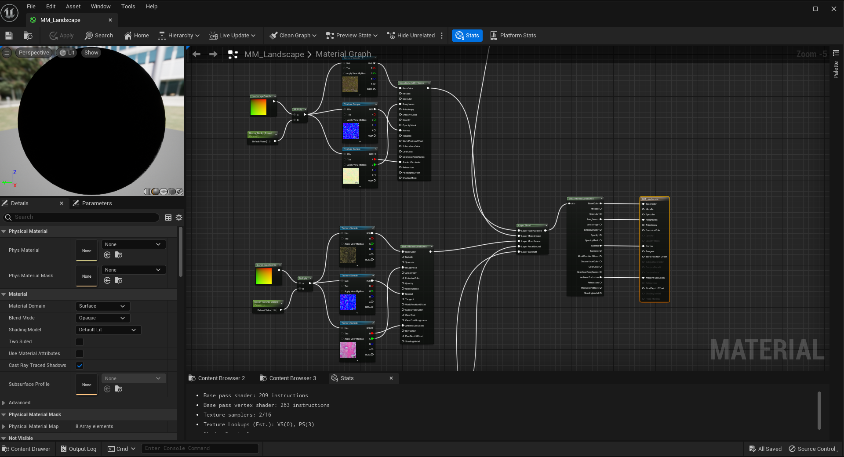
Task: Open the Search tool in the toolbar
Action: (99, 36)
